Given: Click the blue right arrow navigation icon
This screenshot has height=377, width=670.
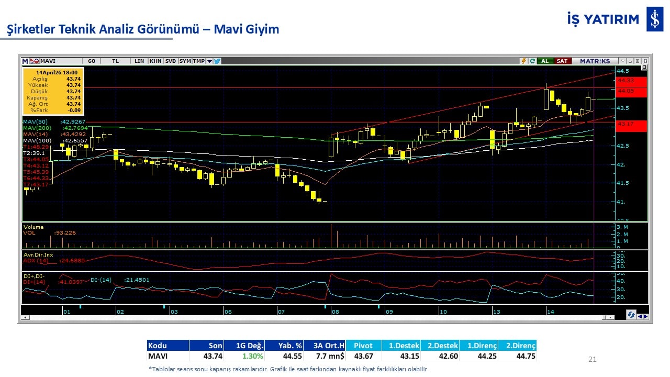Looking at the screenshot, I should (645, 316).
